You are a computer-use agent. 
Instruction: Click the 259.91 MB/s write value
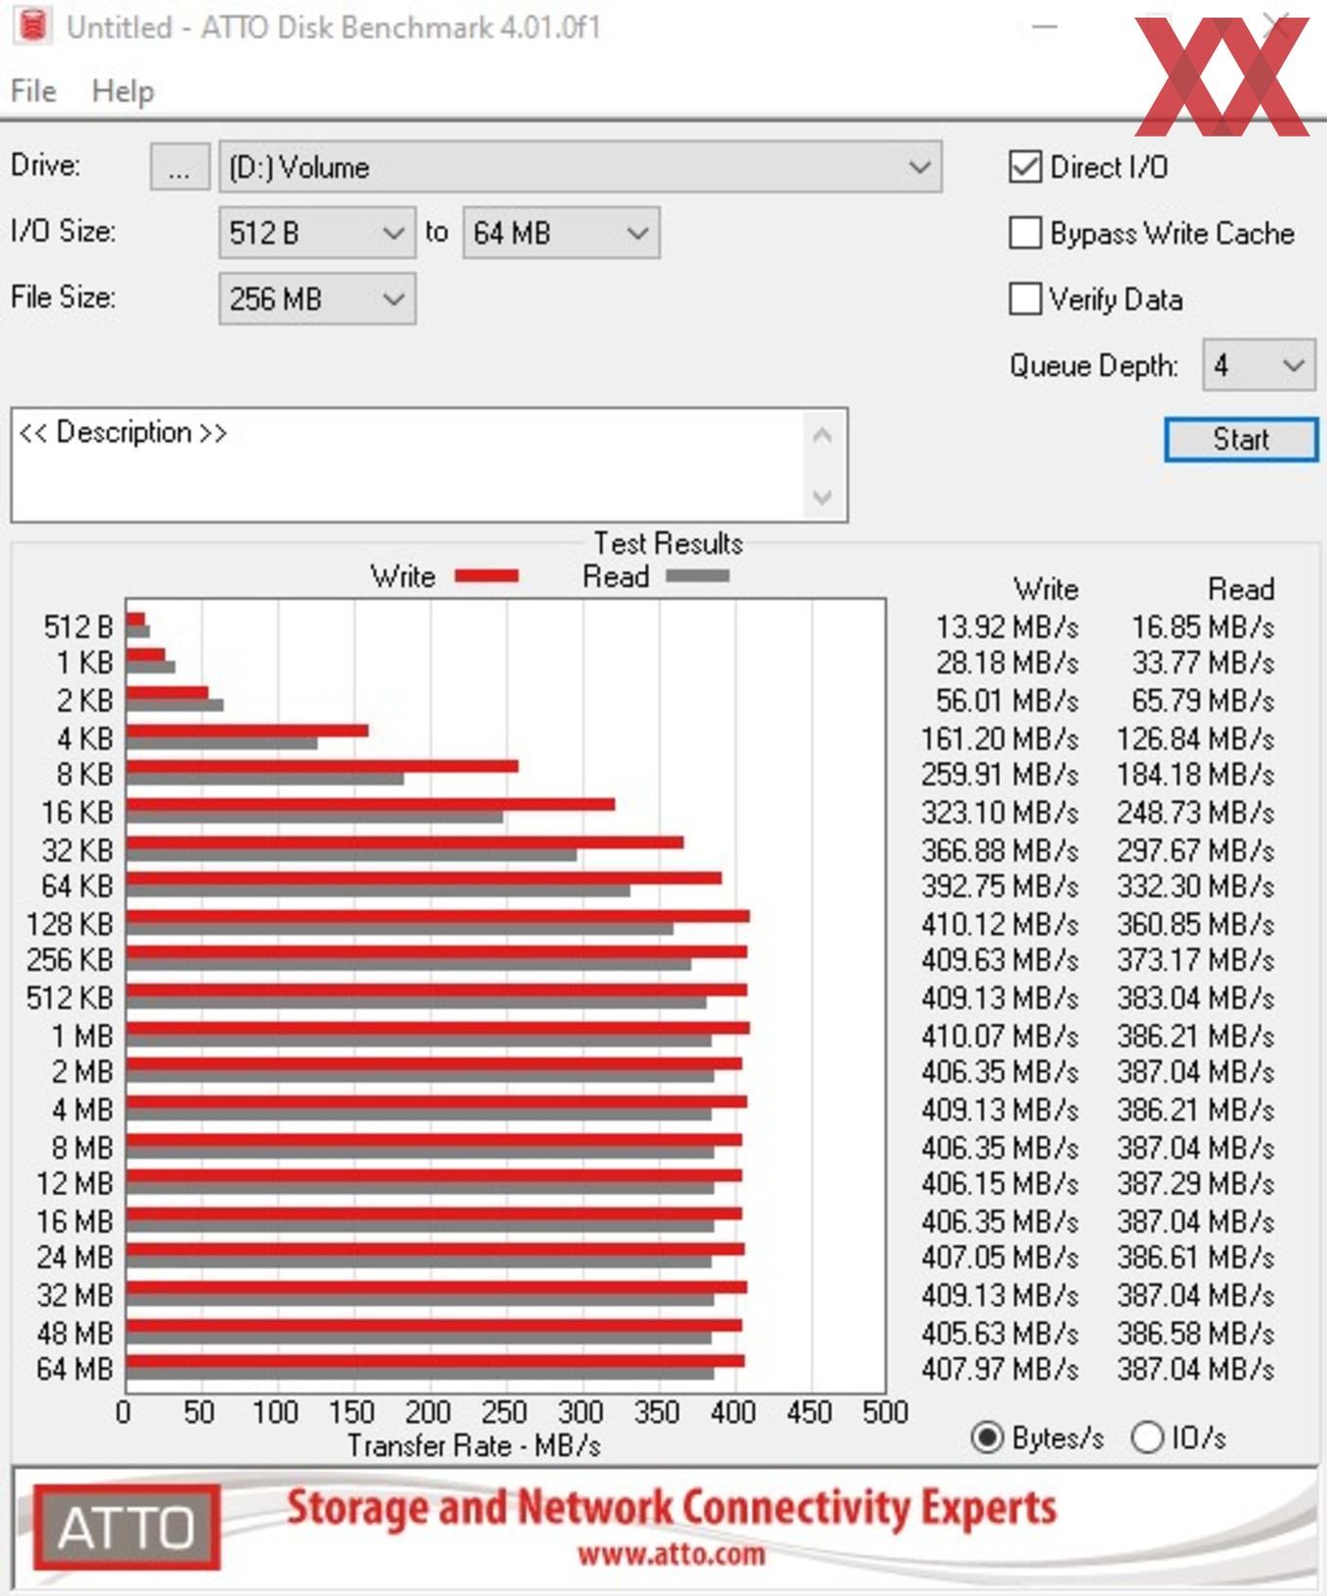click(x=1000, y=774)
